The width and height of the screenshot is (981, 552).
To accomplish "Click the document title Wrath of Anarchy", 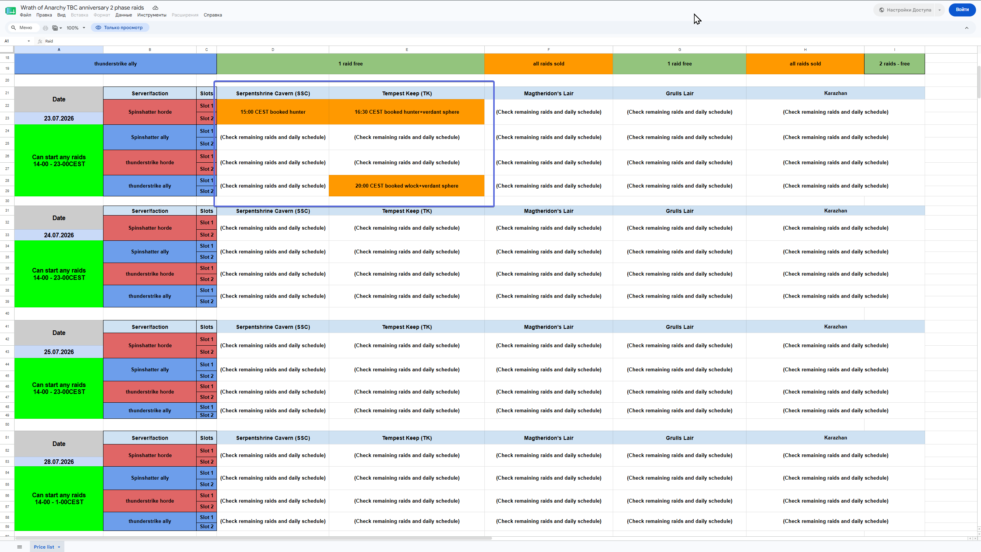I will coord(82,8).
